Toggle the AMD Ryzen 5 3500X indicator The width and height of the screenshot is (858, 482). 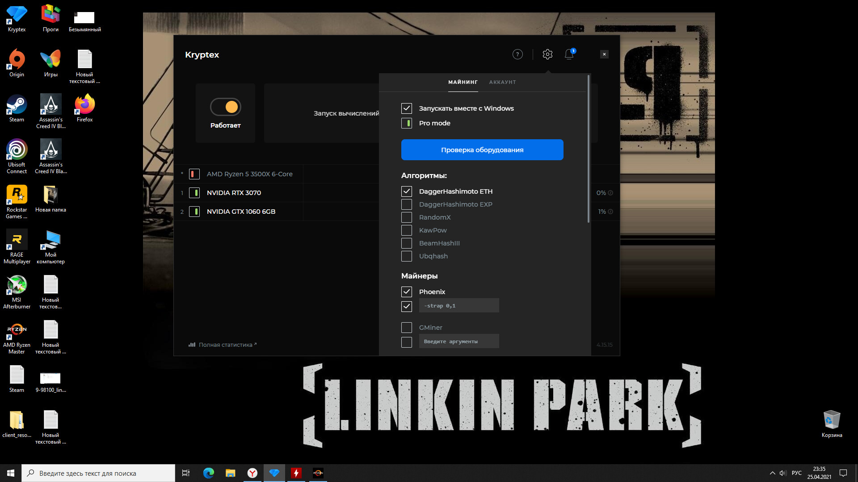pyautogui.click(x=194, y=174)
